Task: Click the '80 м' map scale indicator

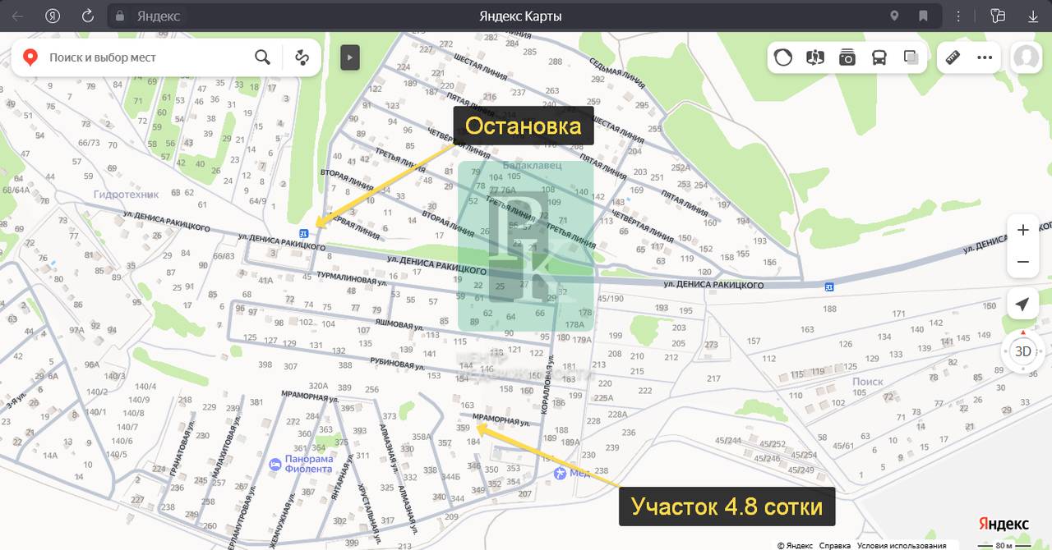Action: 1005,545
